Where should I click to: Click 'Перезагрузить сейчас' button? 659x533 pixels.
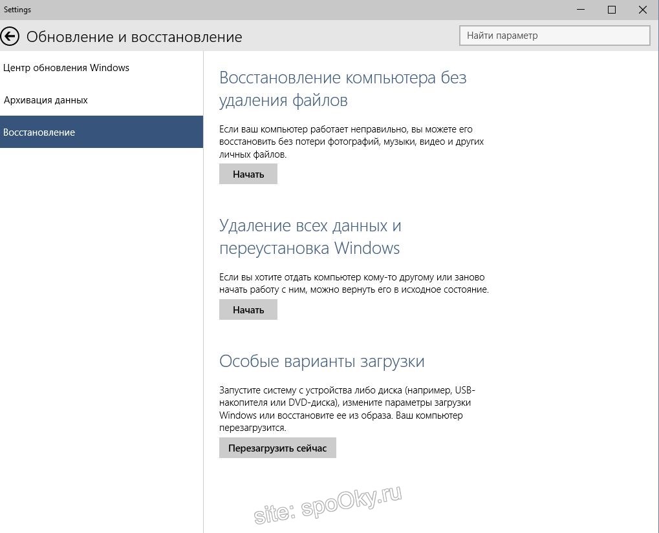277,448
